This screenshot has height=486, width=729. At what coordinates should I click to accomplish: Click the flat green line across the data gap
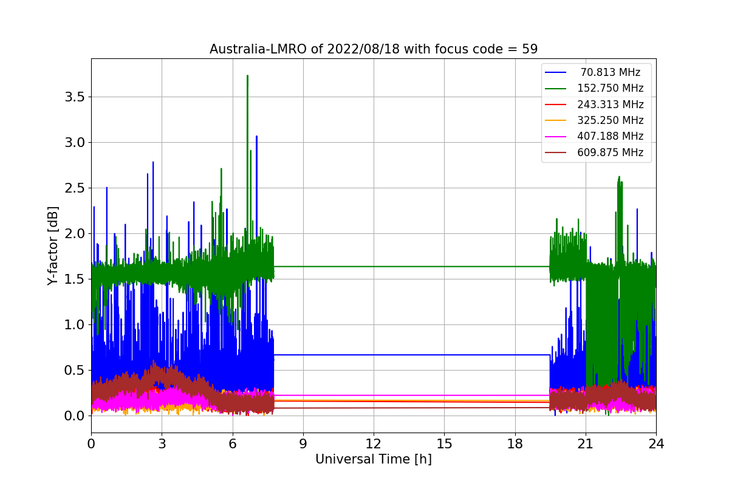[x=412, y=267]
